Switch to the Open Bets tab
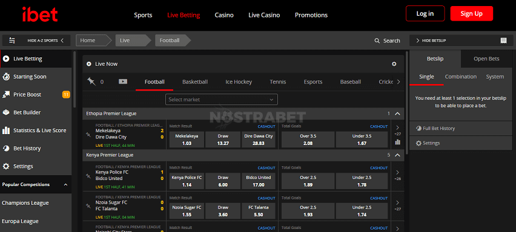The image size is (516, 232). tap(486, 59)
